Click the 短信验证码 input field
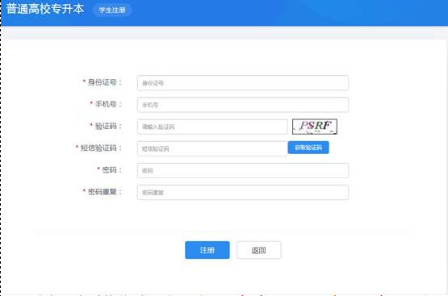This screenshot has height=296, width=448. tap(212, 148)
